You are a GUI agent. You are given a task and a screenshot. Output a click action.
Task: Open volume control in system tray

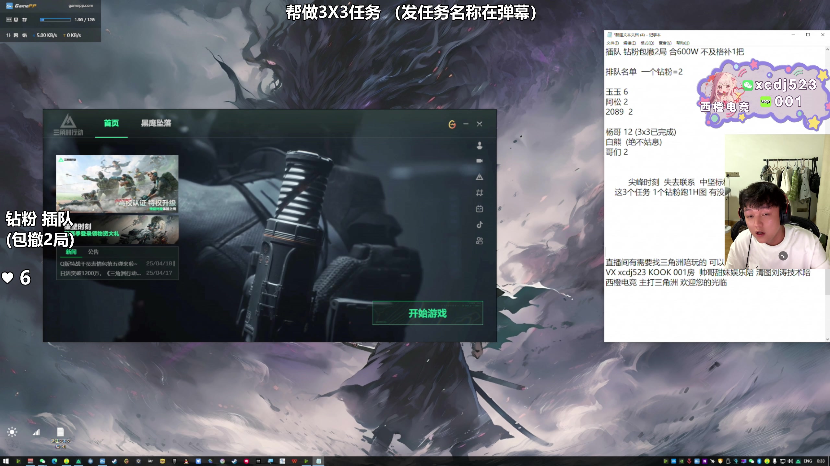click(x=790, y=461)
